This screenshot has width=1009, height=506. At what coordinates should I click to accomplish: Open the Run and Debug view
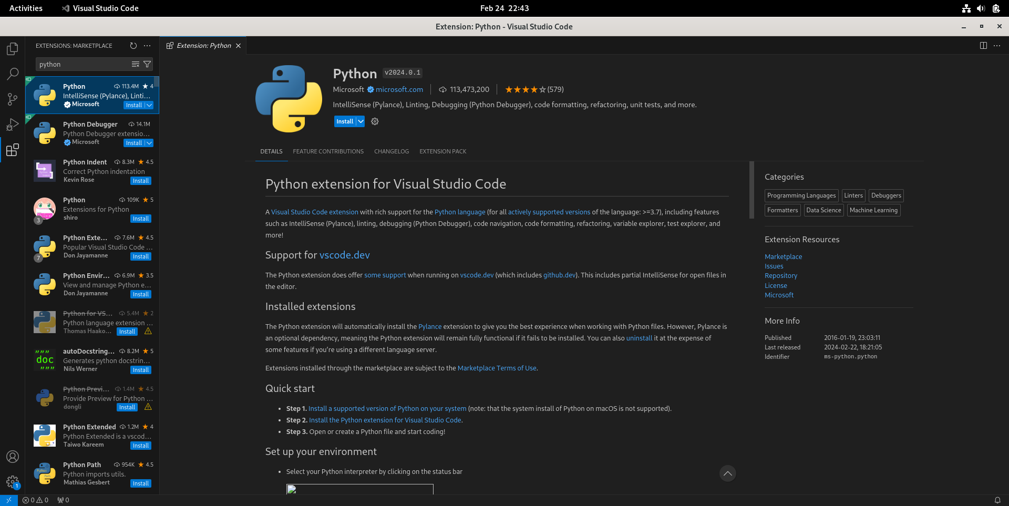[13, 125]
